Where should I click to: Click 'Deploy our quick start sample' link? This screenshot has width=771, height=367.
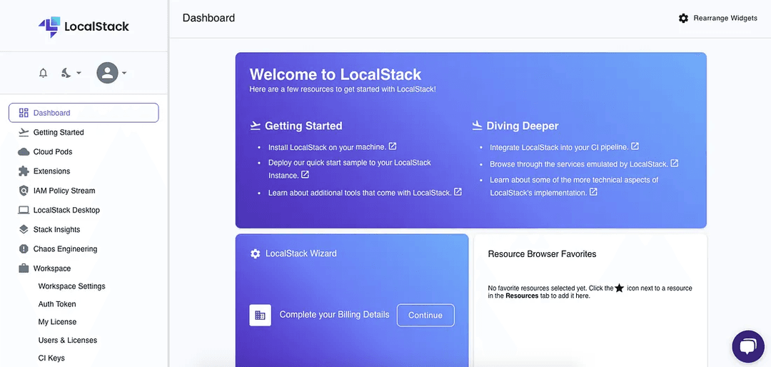pos(349,169)
